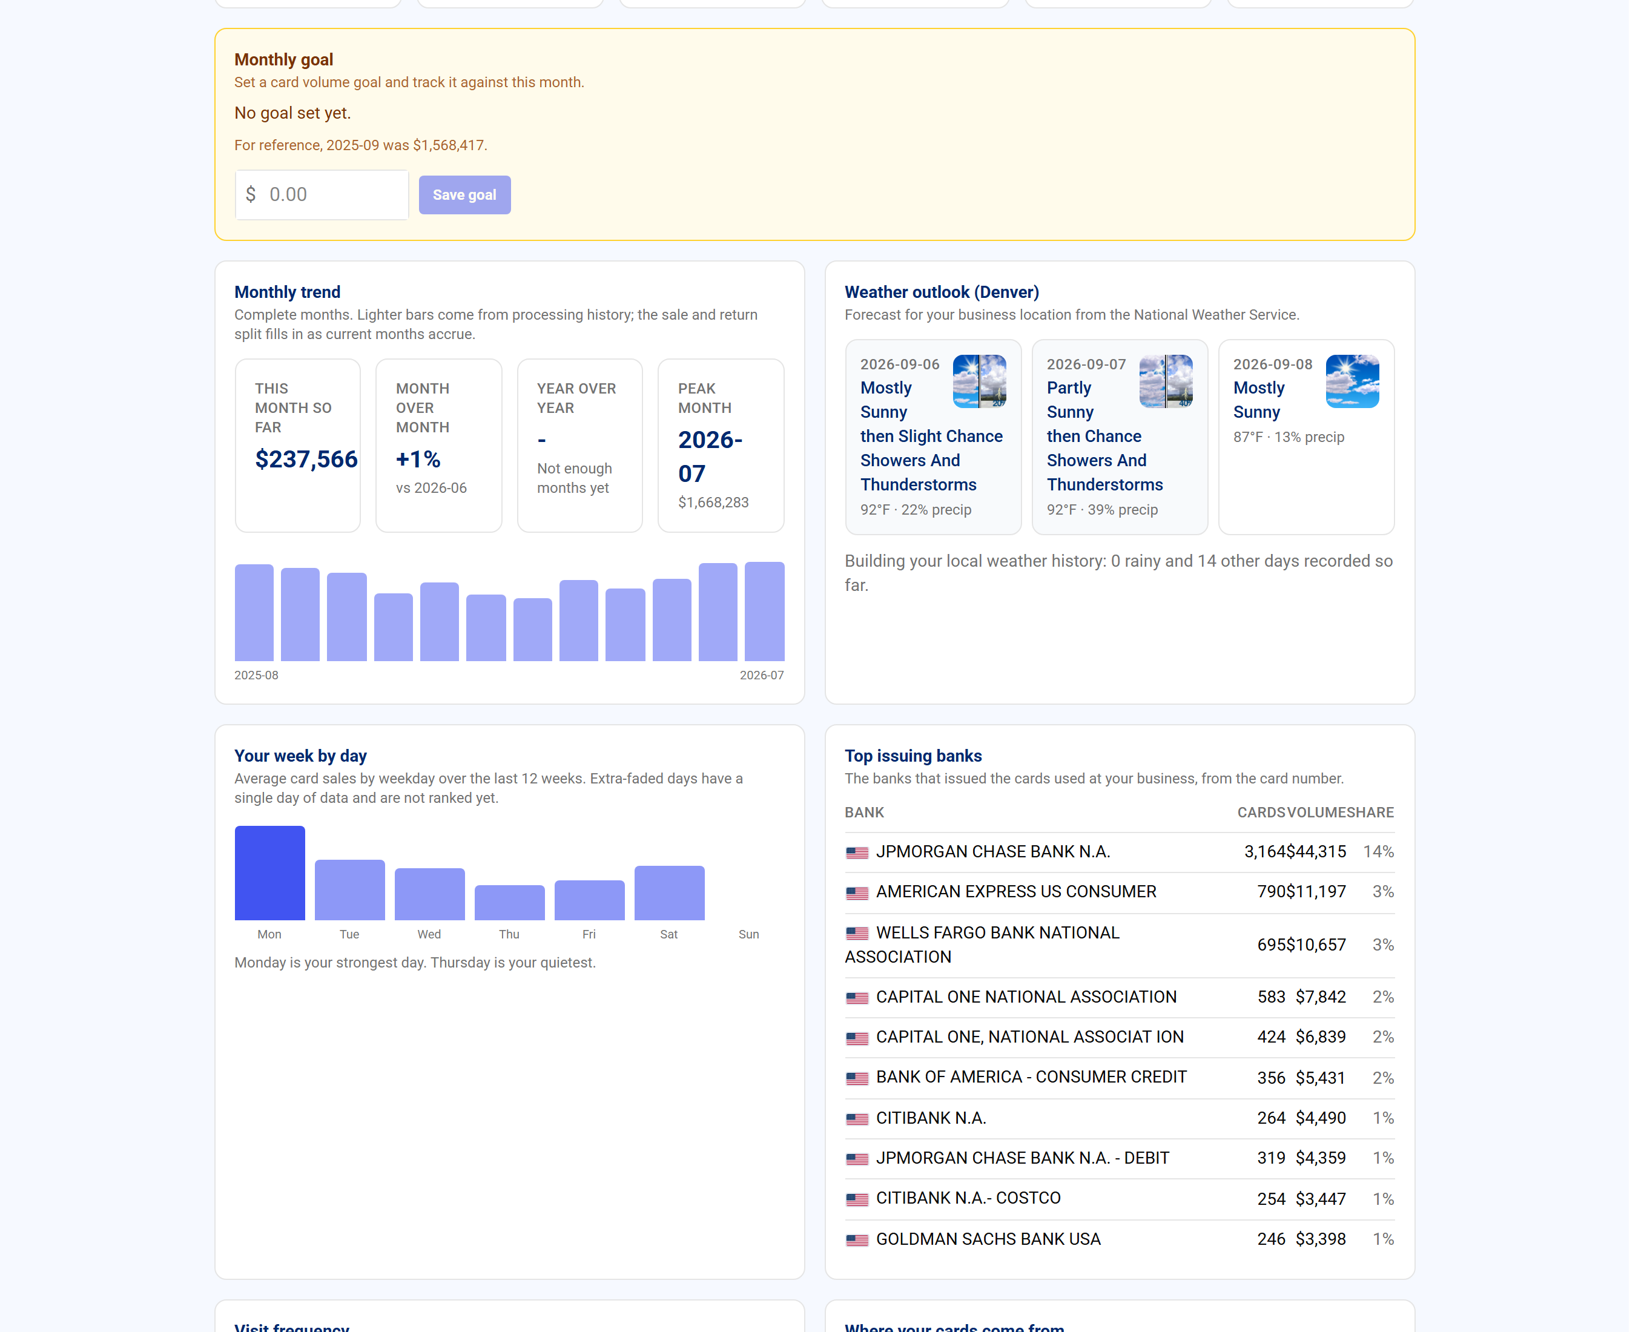Click the SHARE column header
The height and width of the screenshot is (1332, 1647).
(1370, 813)
